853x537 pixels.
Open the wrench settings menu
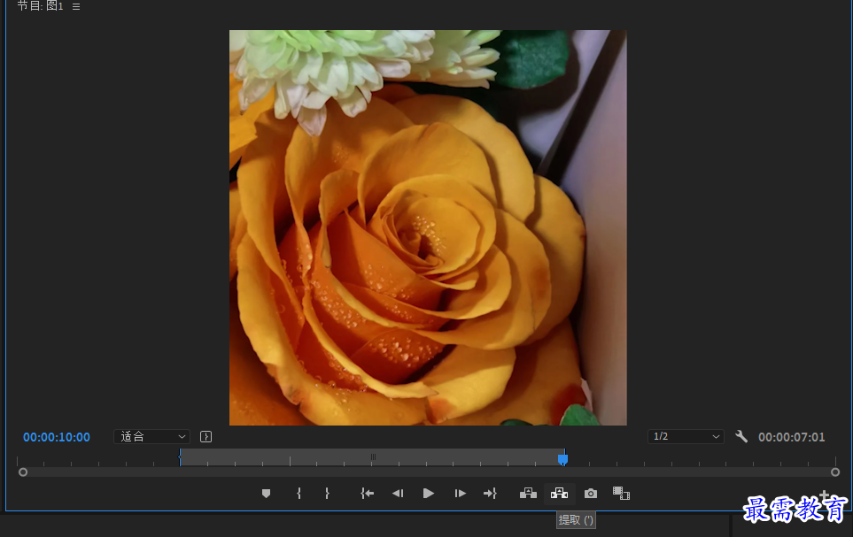coord(741,436)
